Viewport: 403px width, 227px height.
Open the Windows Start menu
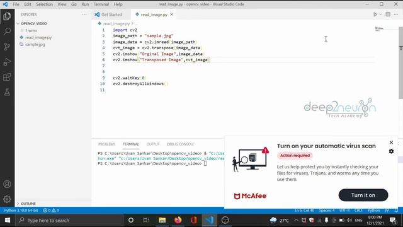[x=7, y=220]
